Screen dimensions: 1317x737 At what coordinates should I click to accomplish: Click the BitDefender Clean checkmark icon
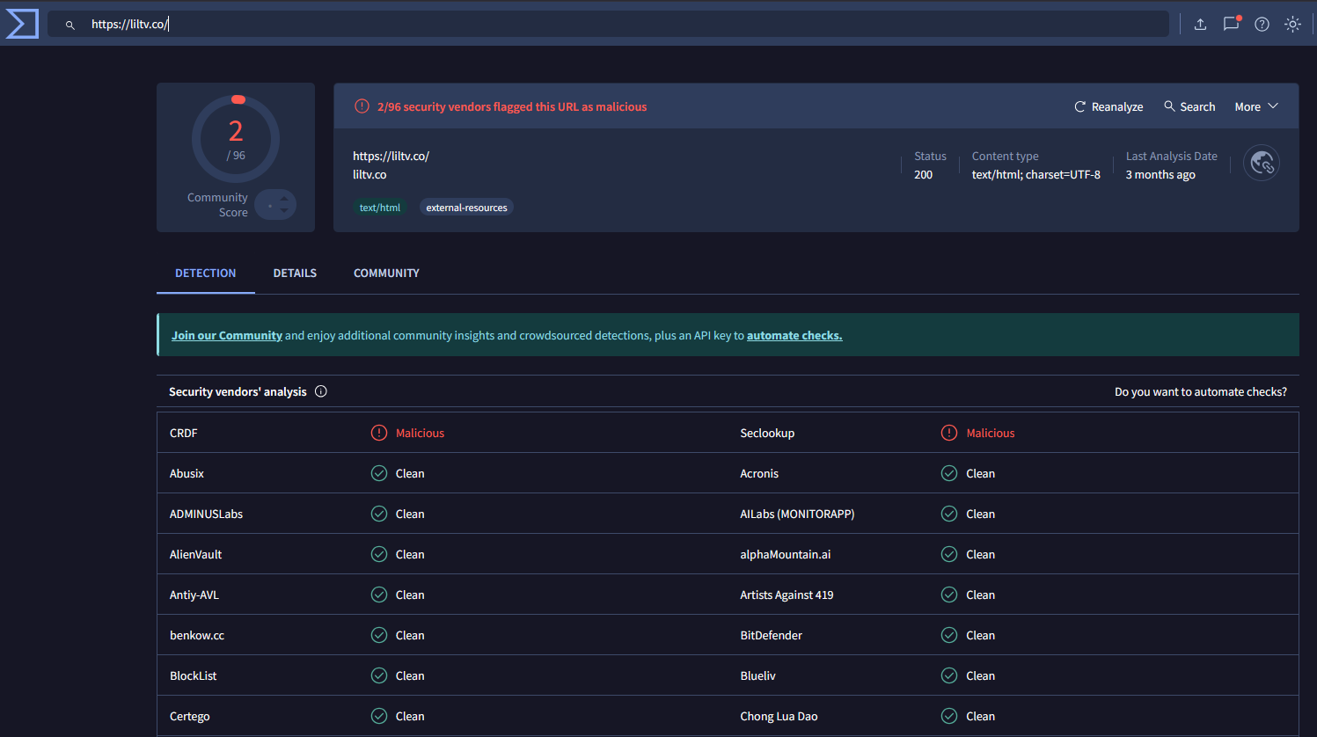pos(949,635)
